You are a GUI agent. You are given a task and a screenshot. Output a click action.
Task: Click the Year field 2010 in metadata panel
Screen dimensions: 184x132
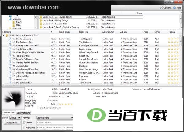tap(104, 97)
